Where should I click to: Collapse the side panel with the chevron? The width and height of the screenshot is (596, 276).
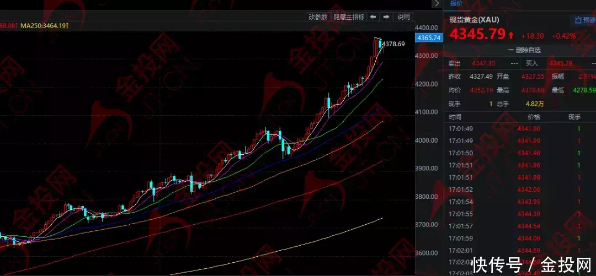pos(437,3)
